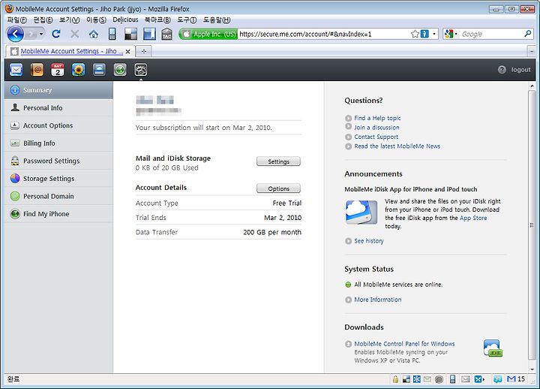Open the MobileMe Mail app icon
The height and width of the screenshot is (389, 540).
click(x=16, y=70)
